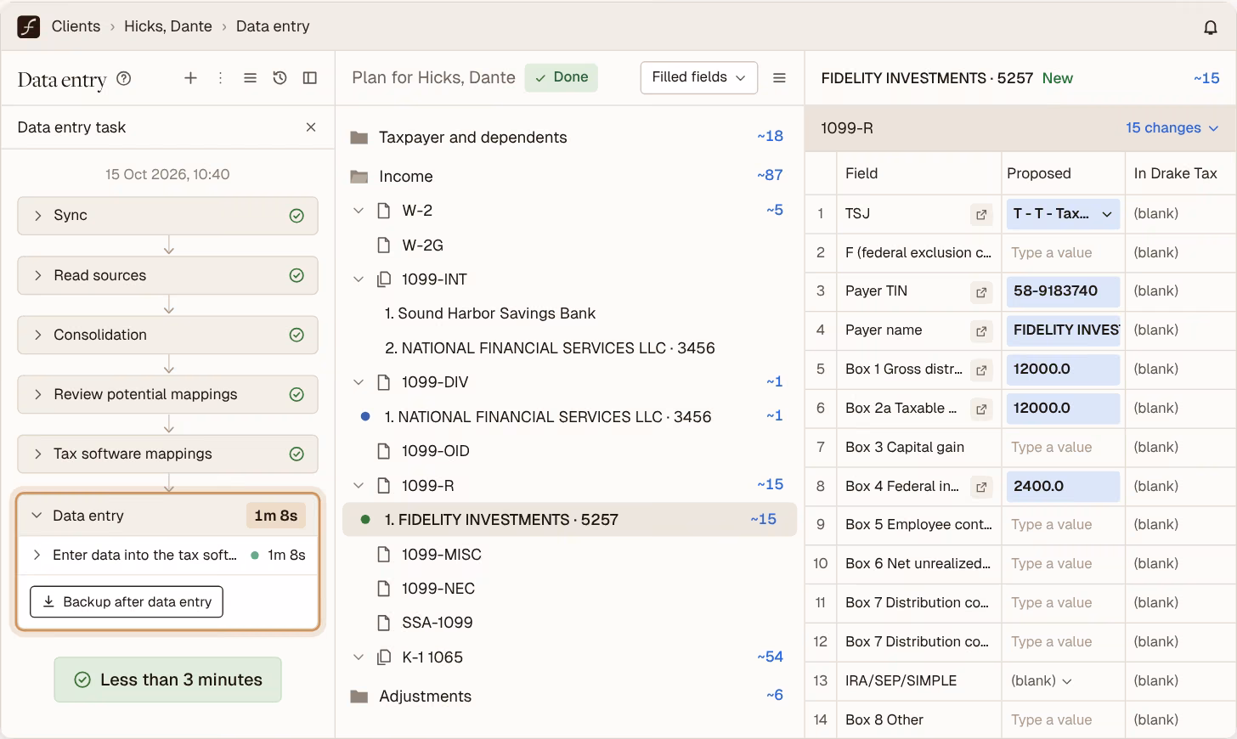Click the Less than 3 minutes button

click(x=167, y=680)
